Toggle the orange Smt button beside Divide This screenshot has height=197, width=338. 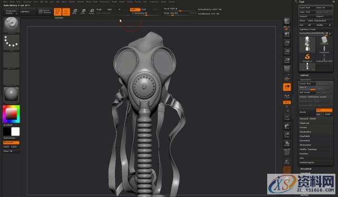point(324,110)
